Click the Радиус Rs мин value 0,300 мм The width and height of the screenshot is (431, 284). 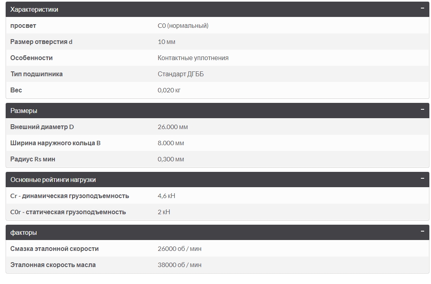(171, 159)
